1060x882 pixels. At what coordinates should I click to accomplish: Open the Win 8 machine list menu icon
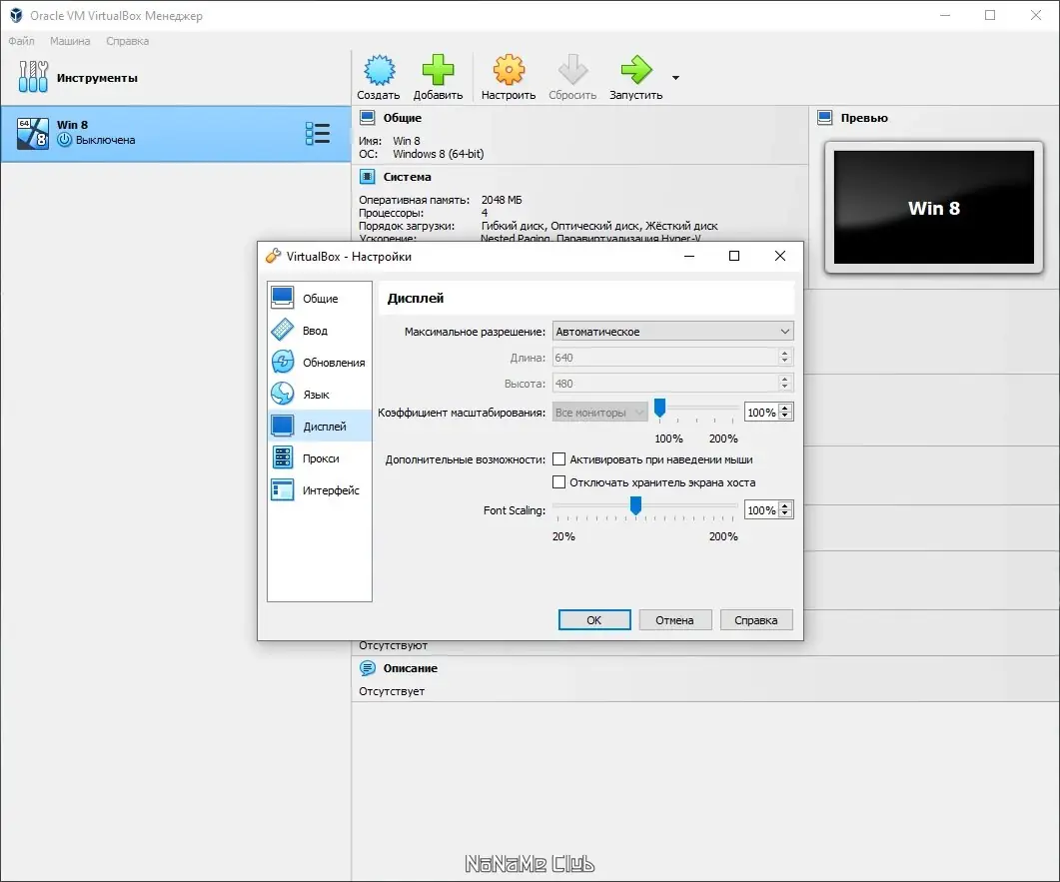pos(317,133)
